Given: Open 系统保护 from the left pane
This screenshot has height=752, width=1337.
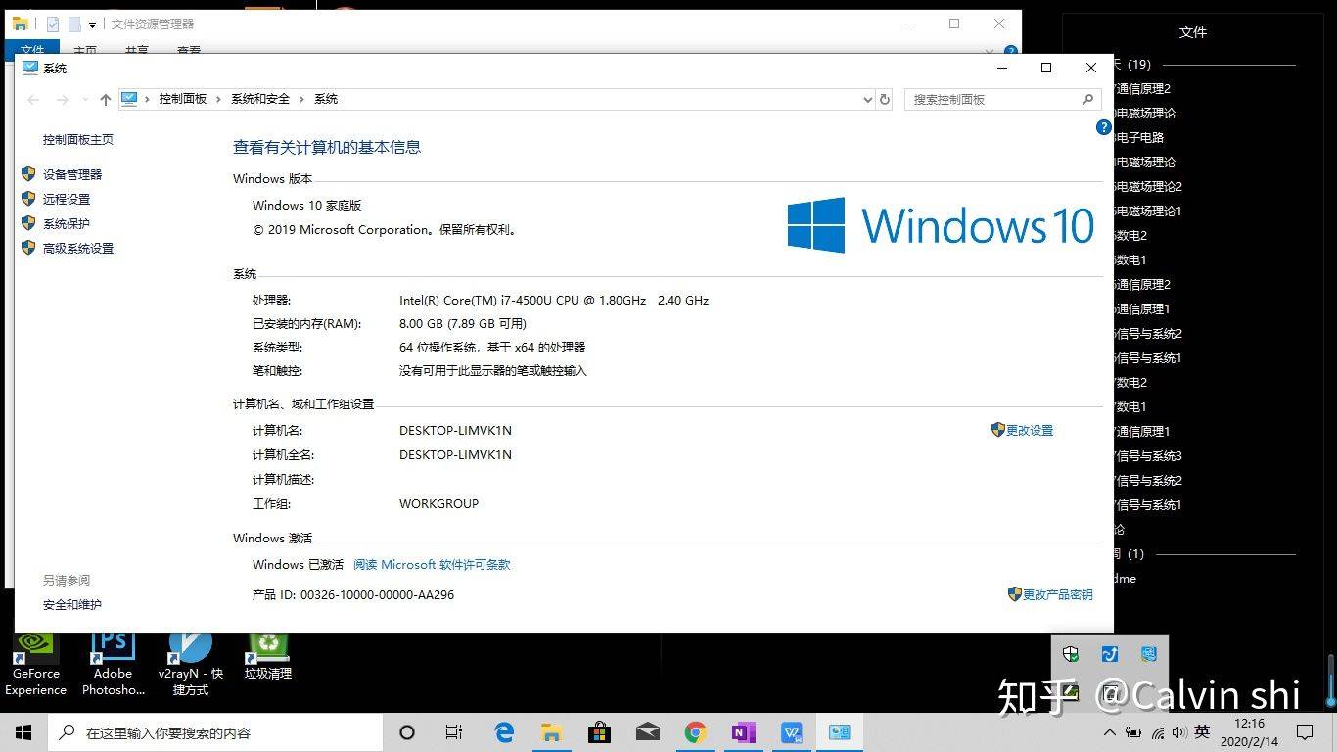Looking at the screenshot, I should click(67, 223).
